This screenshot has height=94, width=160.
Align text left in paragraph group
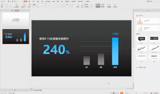click(x=57, y=7)
